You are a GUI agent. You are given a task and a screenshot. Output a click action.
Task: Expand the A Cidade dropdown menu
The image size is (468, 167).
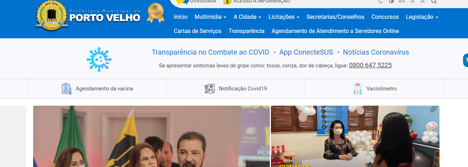247,17
